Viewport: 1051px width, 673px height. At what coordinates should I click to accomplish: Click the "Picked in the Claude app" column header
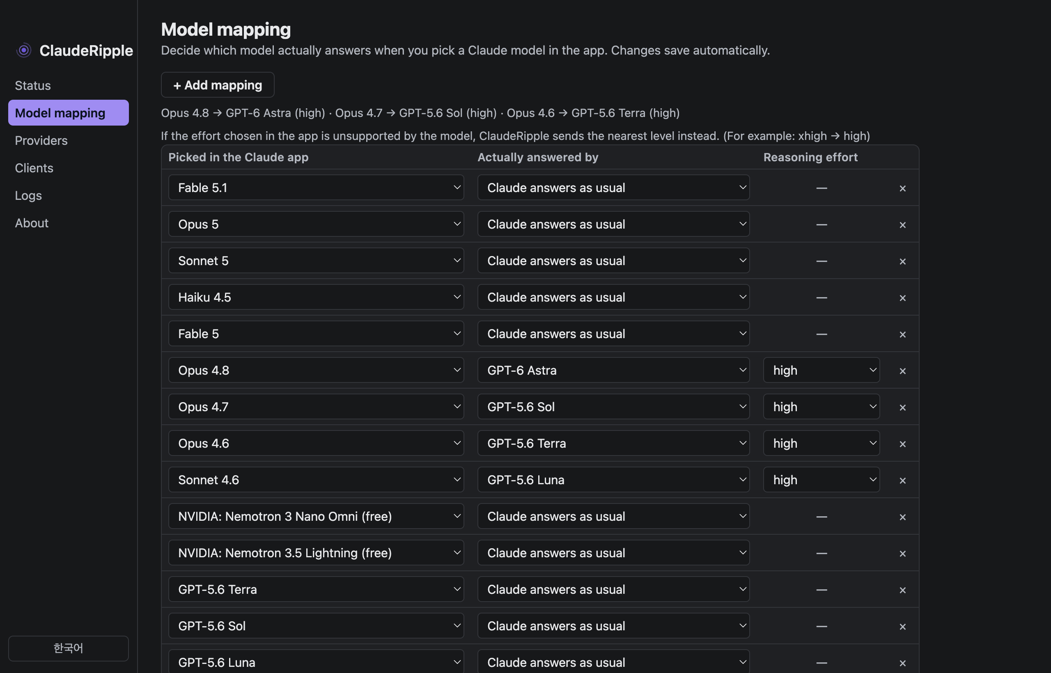click(x=238, y=157)
